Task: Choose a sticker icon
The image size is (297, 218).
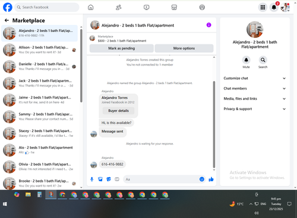Action: coord(109,179)
